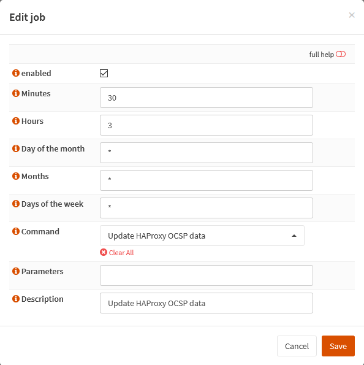364x365 pixels.
Task: Click into the Hours field
Action: (x=207, y=125)
